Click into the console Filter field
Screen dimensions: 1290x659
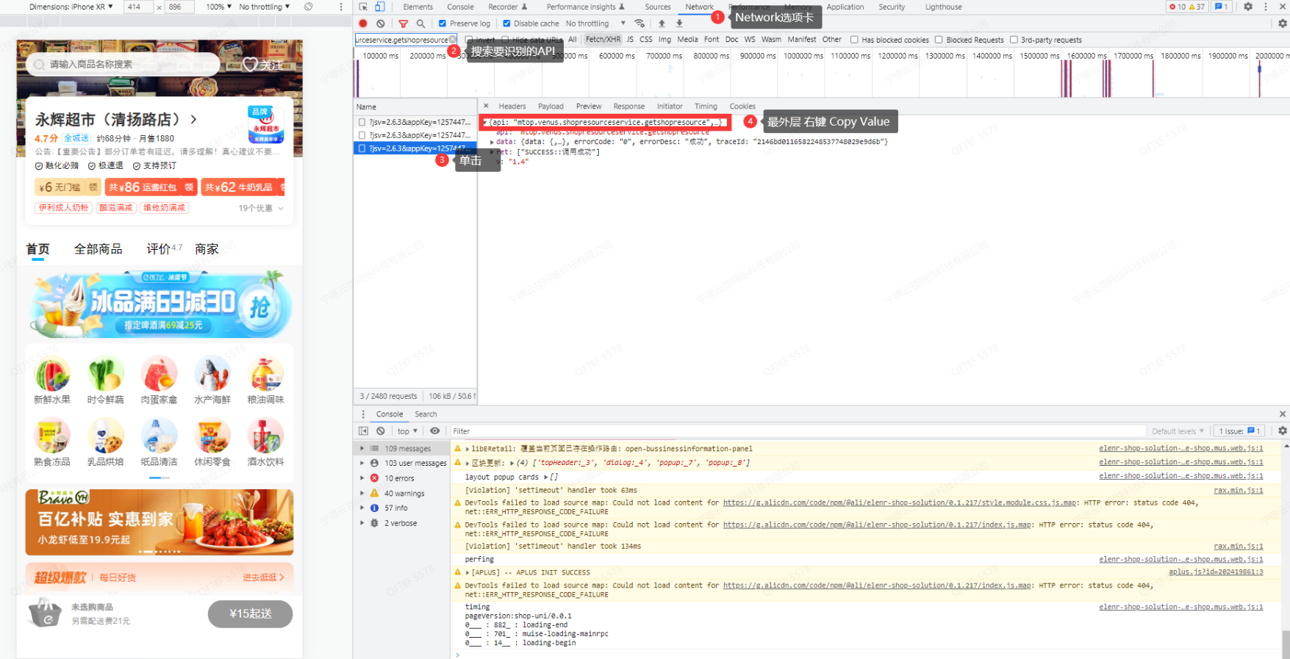798,431
